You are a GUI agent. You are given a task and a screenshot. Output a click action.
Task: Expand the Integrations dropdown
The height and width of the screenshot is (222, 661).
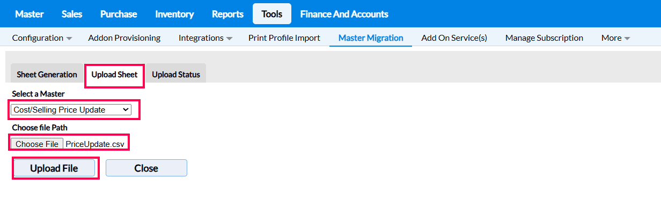coord(205,38)
